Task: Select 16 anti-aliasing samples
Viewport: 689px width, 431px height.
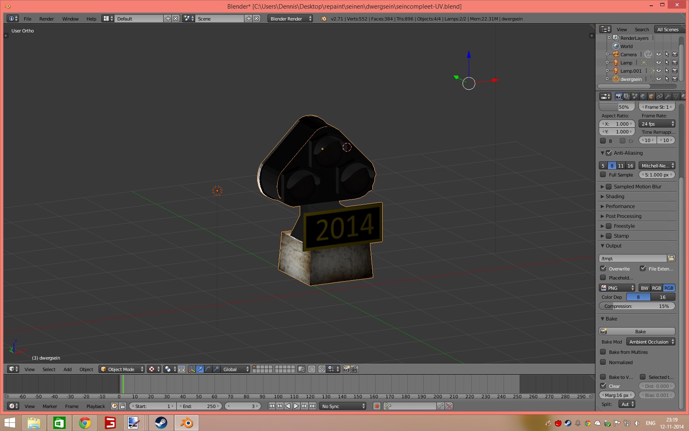Action: pyautogui.click(x=630, y=165)
